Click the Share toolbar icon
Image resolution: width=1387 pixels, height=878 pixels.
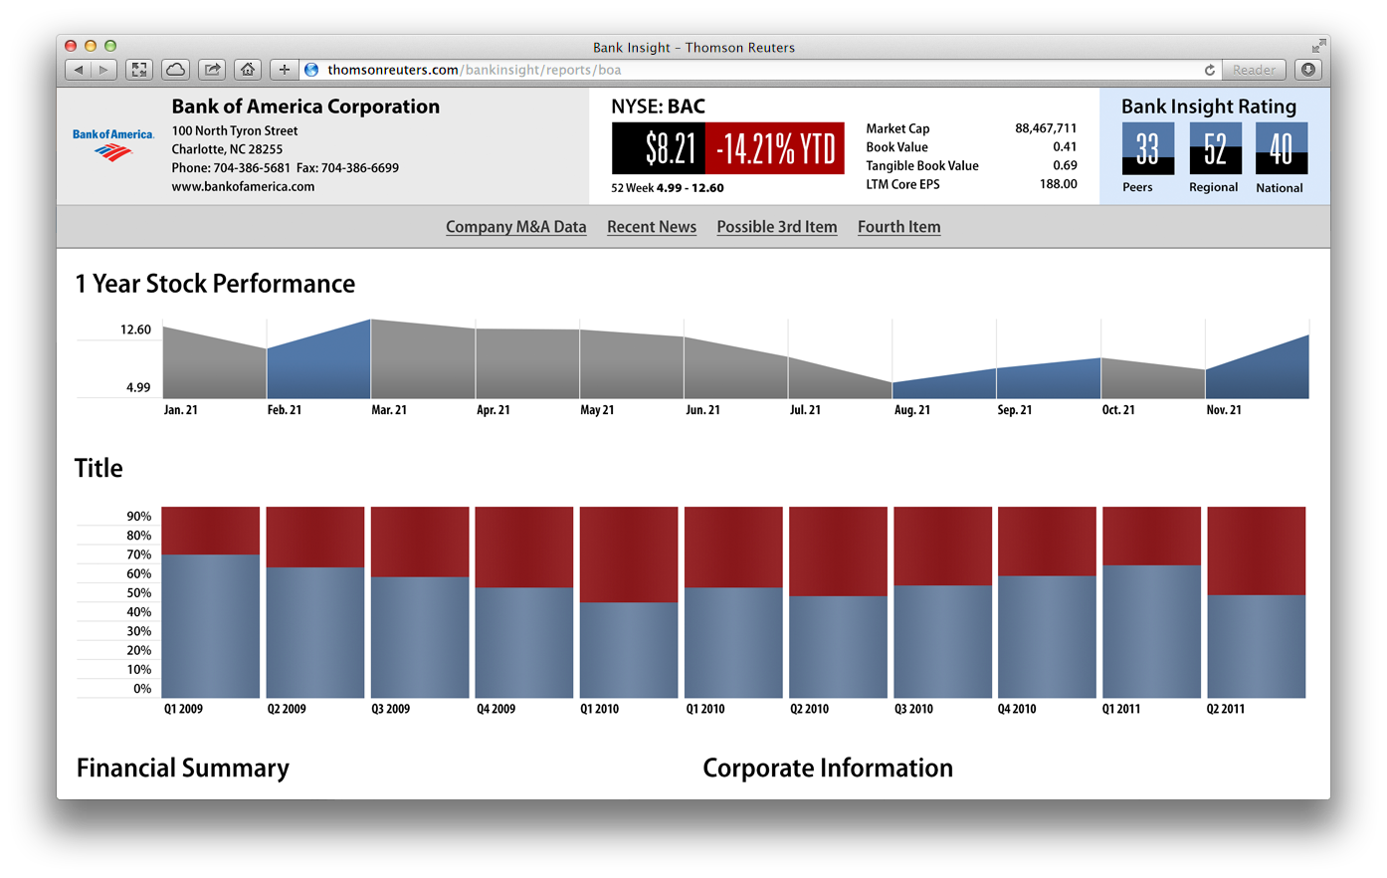point(212,70)
